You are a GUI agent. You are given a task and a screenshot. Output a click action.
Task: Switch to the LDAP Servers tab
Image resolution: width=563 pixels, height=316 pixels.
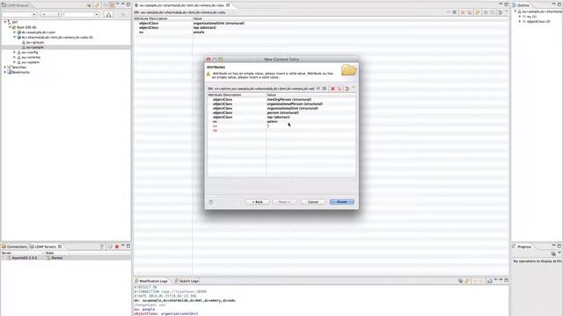click(45, 247)
